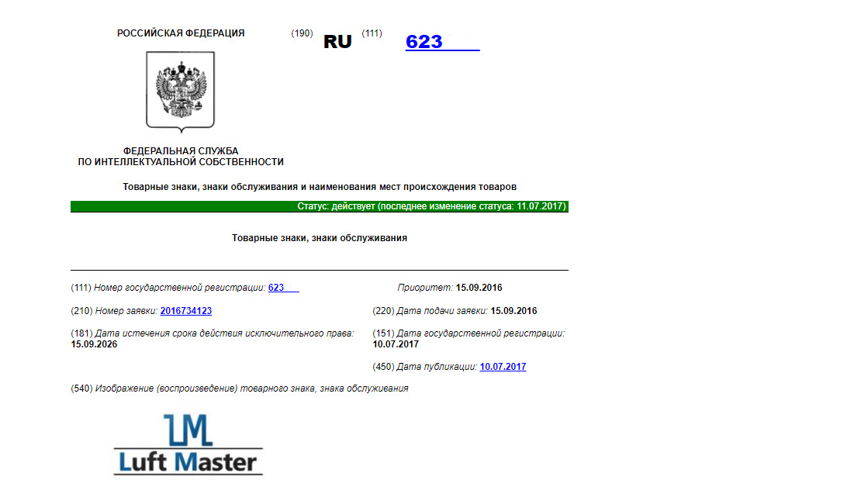
Task: Click the (210) Номер заявки label
Action: click(x=114, y=311)
